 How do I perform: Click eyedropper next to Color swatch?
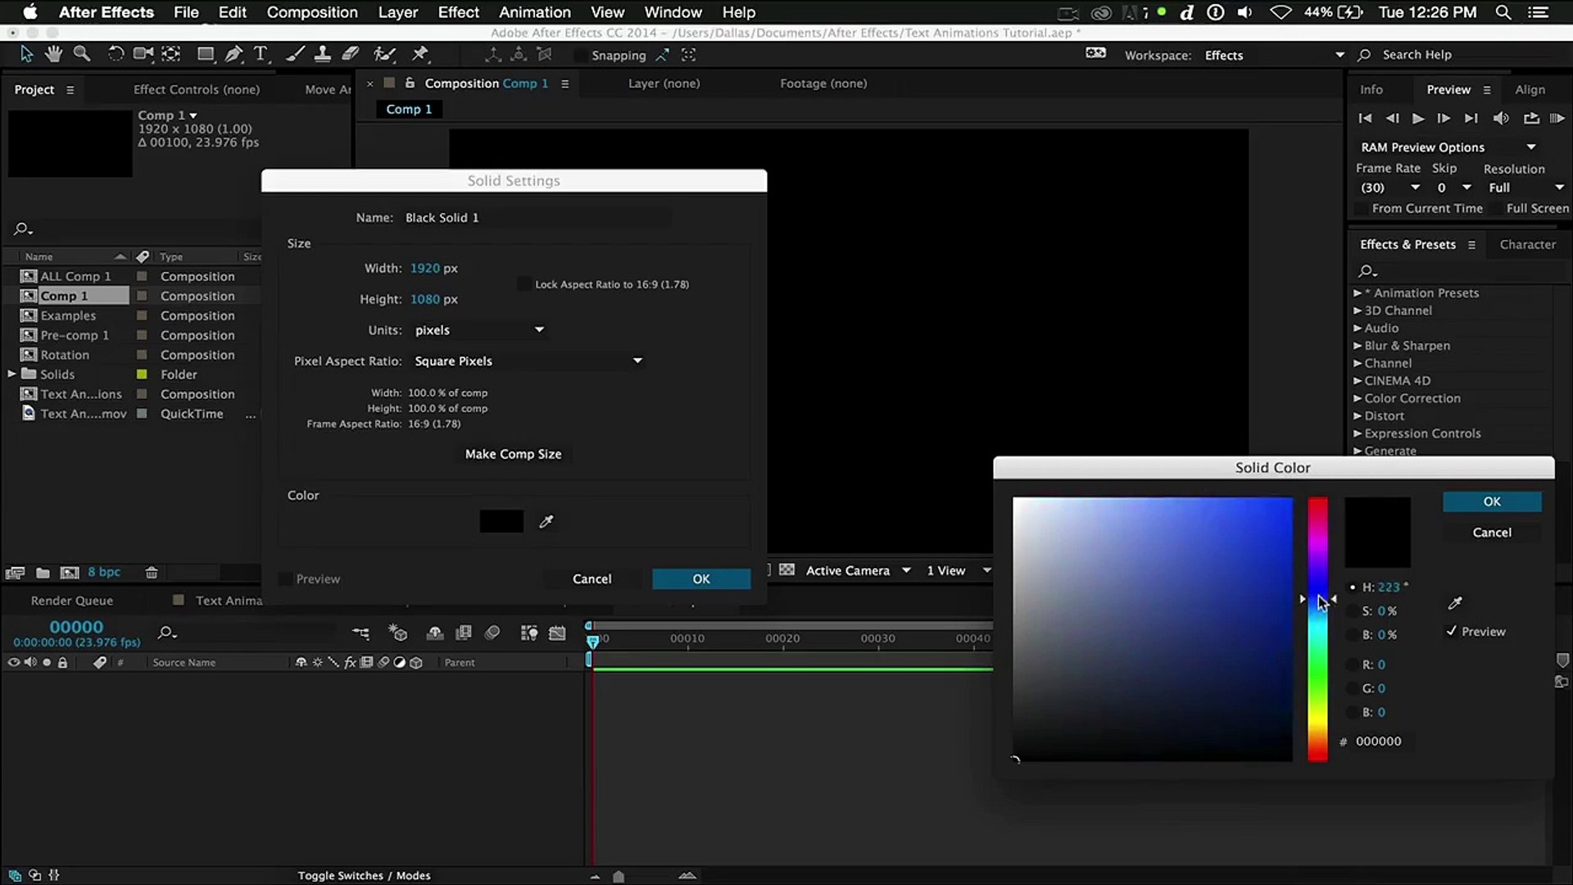tap(546, 522)
